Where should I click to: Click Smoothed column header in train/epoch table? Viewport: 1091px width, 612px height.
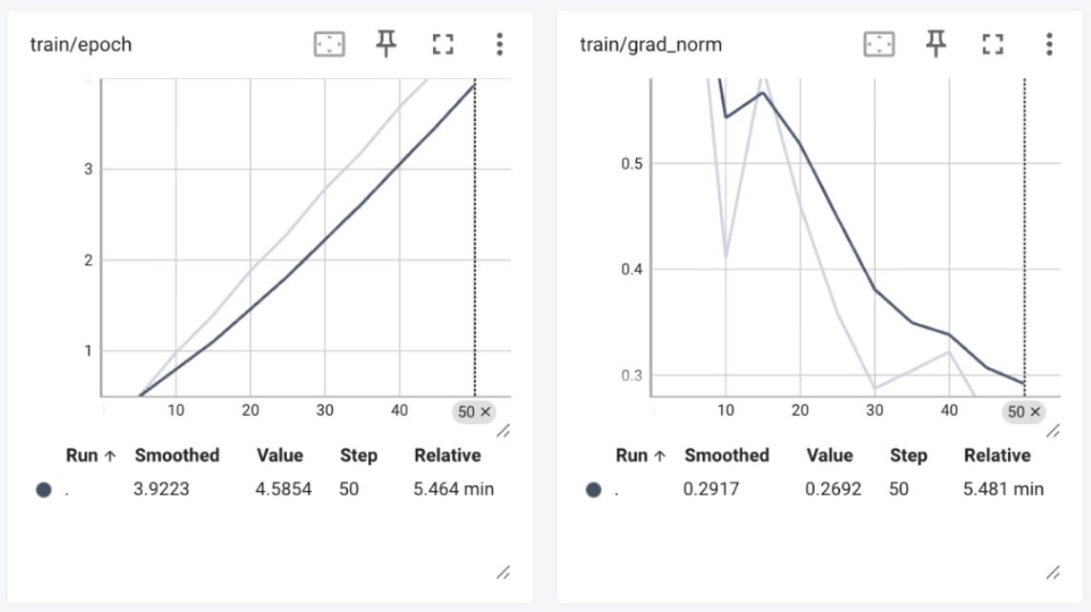[176, 456]
